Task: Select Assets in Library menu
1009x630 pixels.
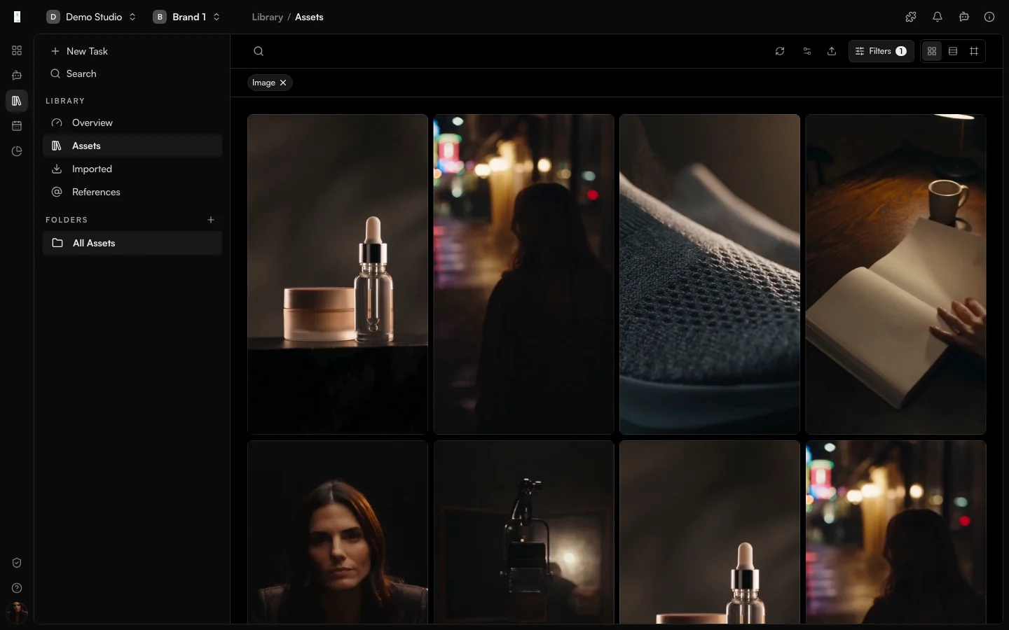Action: click(x=132, y=146)
